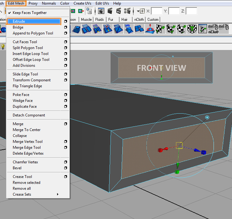Screen dimensions: 232x219
Task: Click the Render Current Frame clapperboard icon
Action: tap(110, 11)
